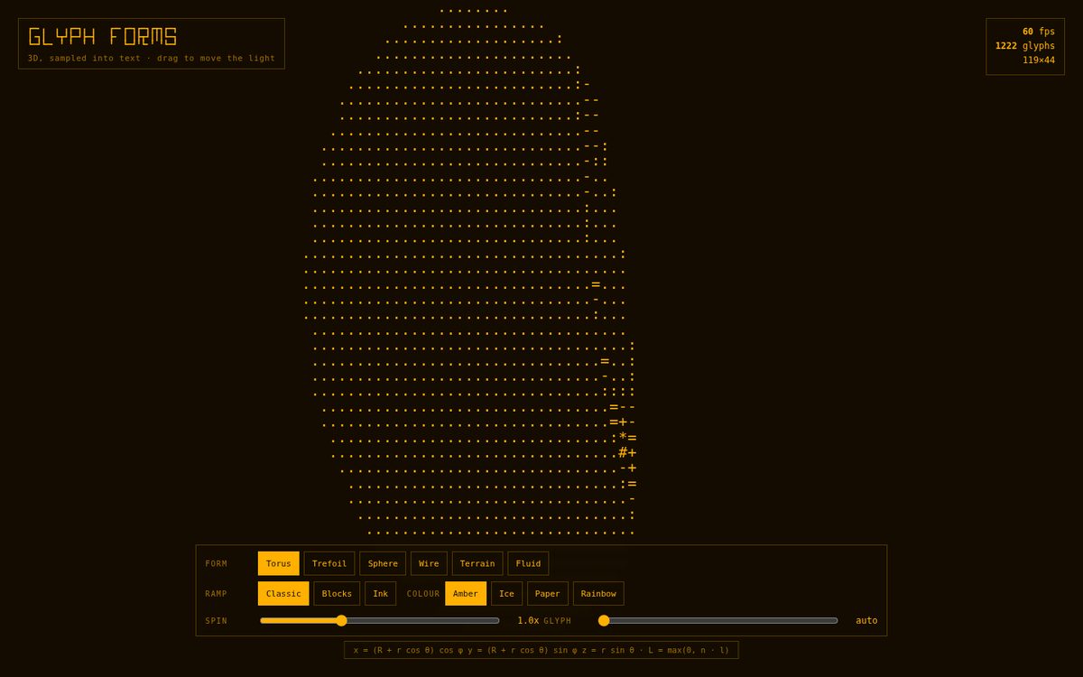Screen dimensions: 1083x677
Task: Select the Torus form
Action: 278,563
